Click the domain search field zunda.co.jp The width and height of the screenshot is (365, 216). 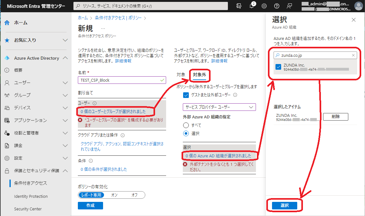coord(315,55)
